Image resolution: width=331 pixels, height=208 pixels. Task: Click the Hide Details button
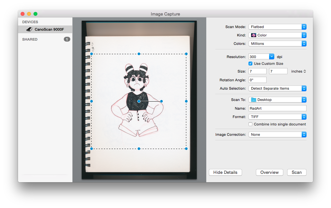click(225, 172)
